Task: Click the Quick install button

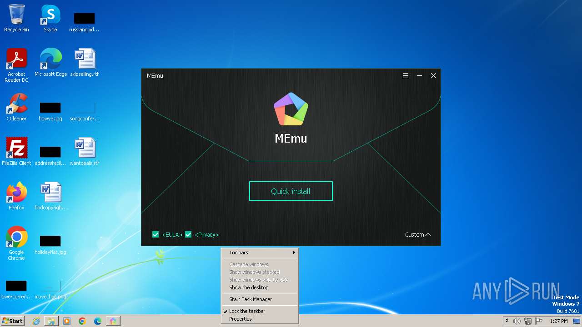Action: (291, 191)
